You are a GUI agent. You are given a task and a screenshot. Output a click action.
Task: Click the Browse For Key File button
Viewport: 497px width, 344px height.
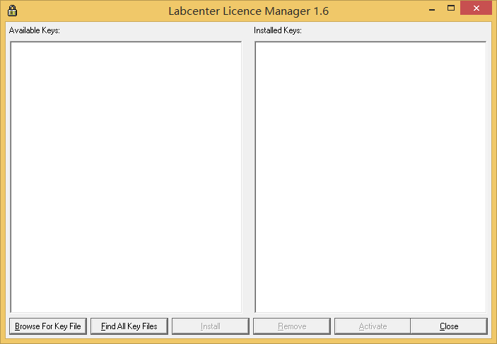48,326
